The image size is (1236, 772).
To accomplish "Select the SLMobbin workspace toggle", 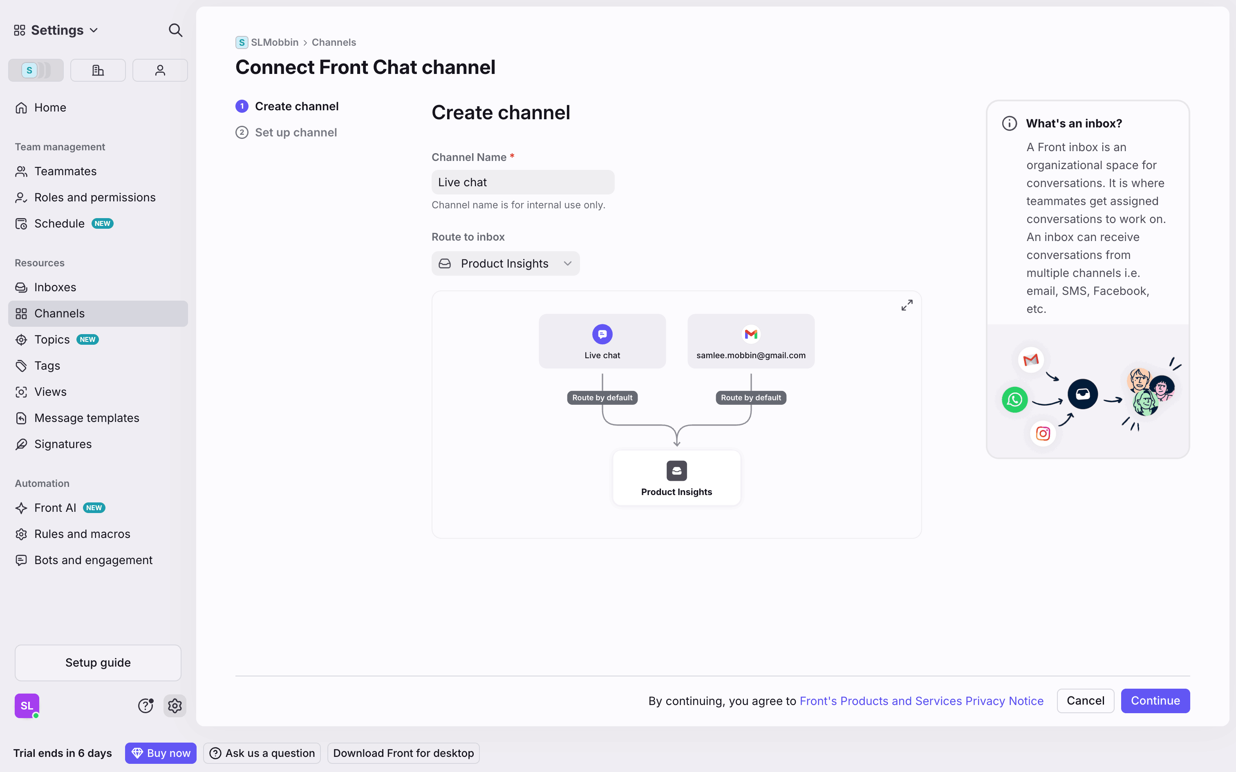I will [x=36, y=70].
